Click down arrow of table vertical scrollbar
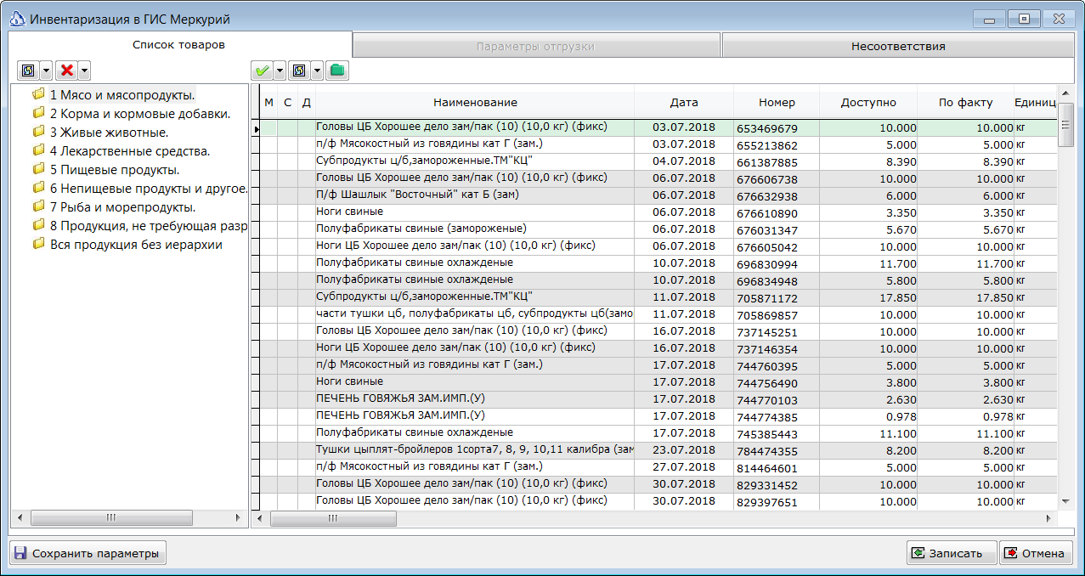 pos(1065,502)
